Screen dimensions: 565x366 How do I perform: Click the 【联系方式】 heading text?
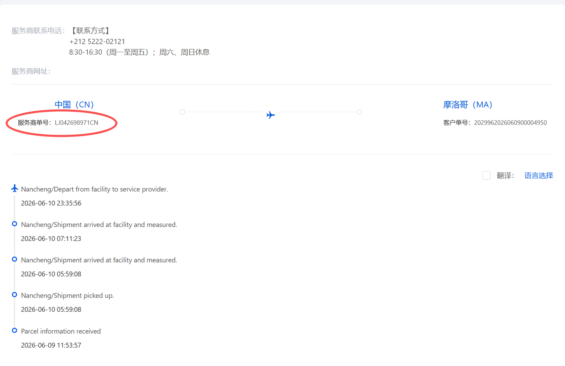pos(91,31)
